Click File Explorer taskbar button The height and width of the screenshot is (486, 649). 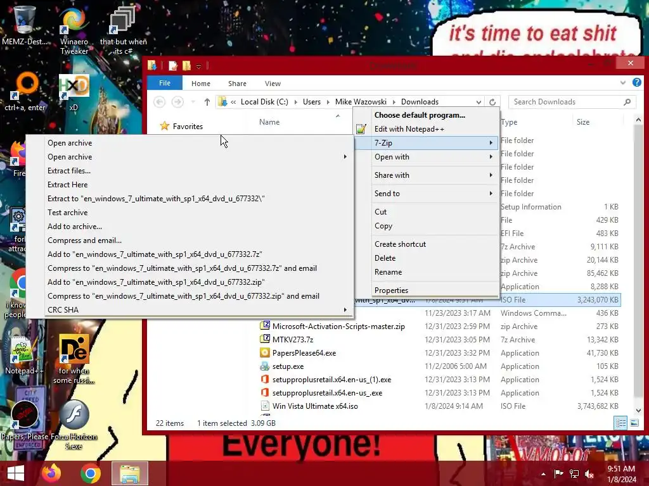tap(129, 473)
